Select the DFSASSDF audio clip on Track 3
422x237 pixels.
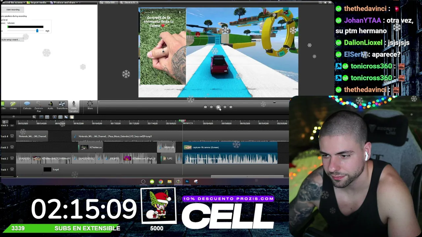(166, 147)
